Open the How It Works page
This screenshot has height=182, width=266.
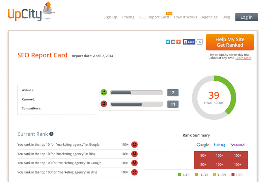pos(185,17)
